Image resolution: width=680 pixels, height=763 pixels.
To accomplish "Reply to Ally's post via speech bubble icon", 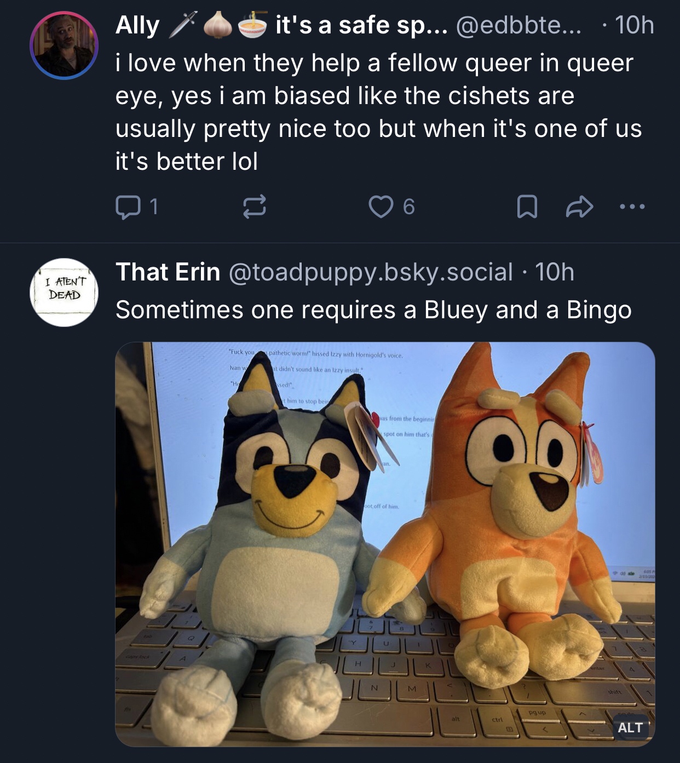I will tap(128, 207).
